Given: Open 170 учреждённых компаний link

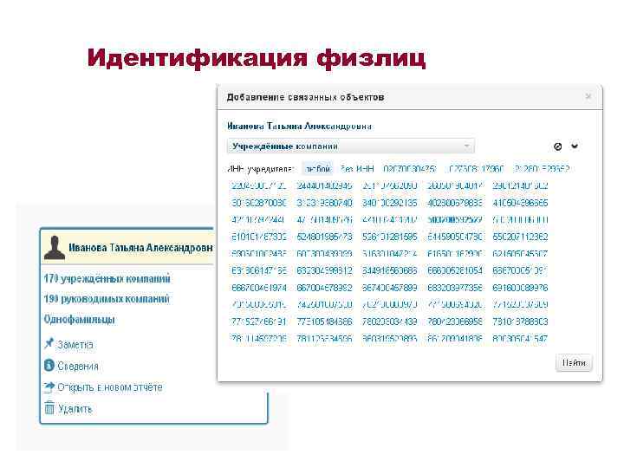Looking at the screenshot, I should [107, 278].
